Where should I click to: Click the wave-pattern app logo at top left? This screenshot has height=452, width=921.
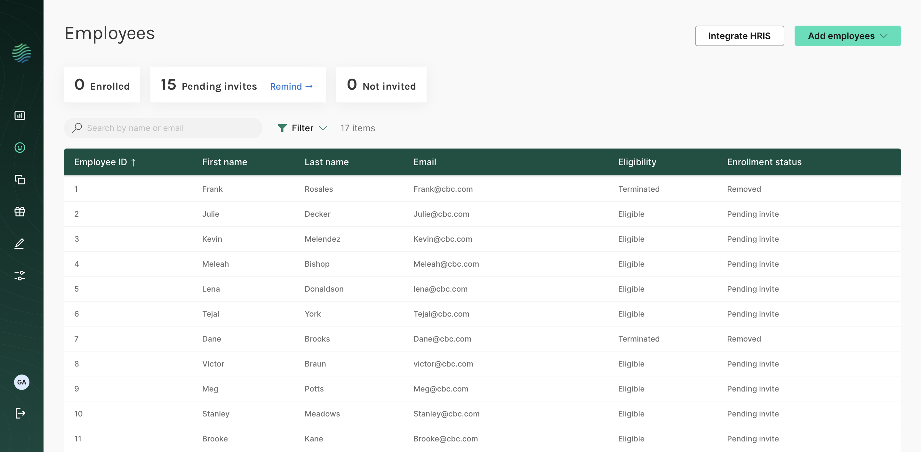click(x=21, y=53)
